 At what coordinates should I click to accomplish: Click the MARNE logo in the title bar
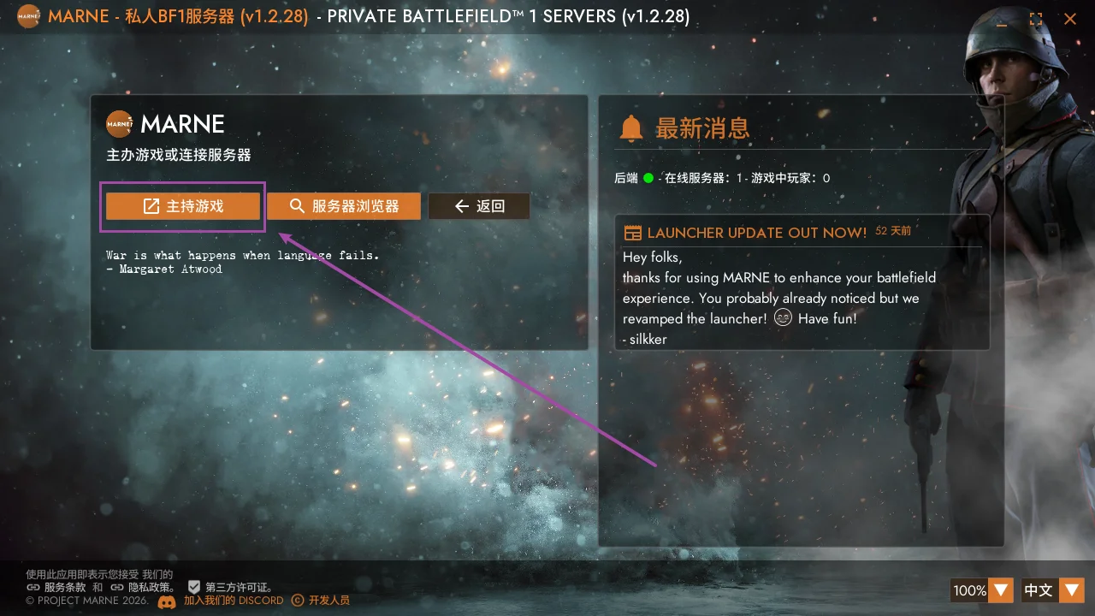(x=28, y=17)
